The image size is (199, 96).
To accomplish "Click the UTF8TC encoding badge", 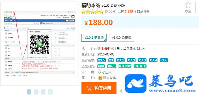I will click(x=140, y=66).
